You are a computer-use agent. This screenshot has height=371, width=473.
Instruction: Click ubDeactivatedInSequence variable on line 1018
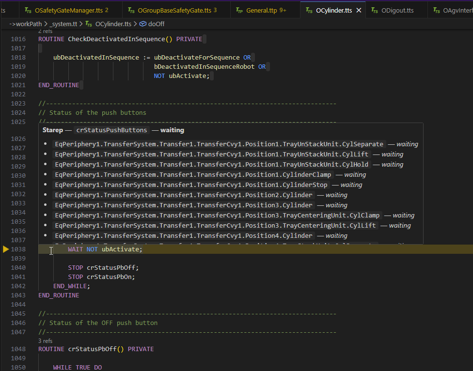96,57
